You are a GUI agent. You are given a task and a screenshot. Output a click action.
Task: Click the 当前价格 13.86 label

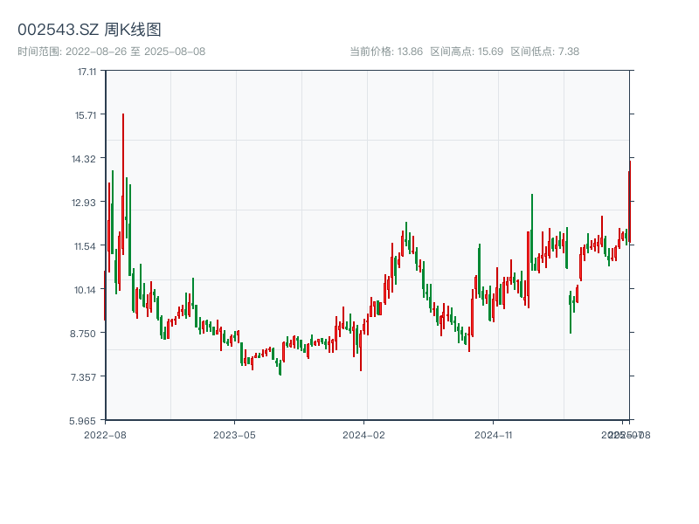(x=386, y=52)
